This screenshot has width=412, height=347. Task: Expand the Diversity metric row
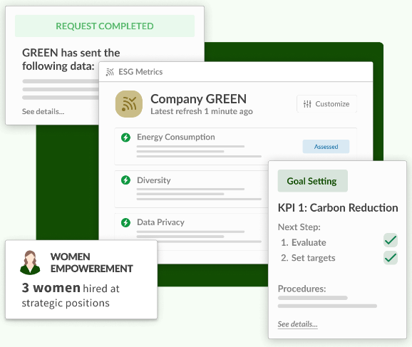191,189
